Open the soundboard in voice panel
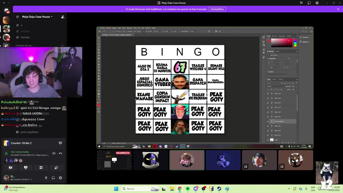The width and height of the screenshot is (343, 193). point(56,168)
